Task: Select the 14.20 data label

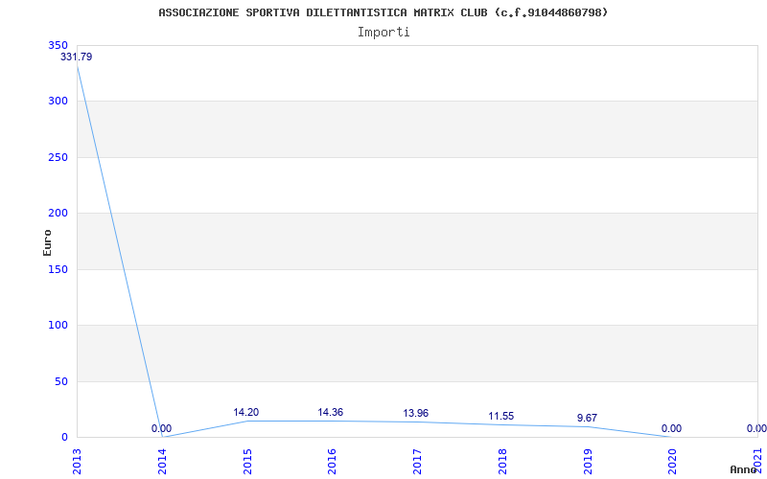Action: (x=246, y=412)
